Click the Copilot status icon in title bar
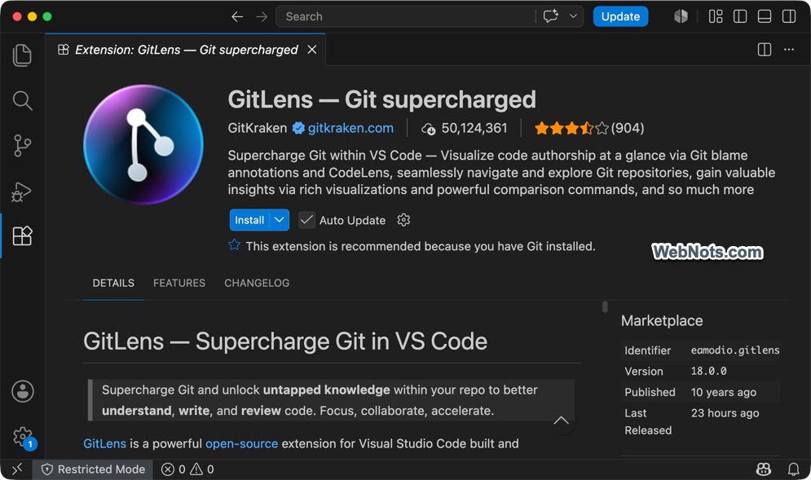Image resolution: width=811 pixels, height=480 pixels. pos(681,16)
